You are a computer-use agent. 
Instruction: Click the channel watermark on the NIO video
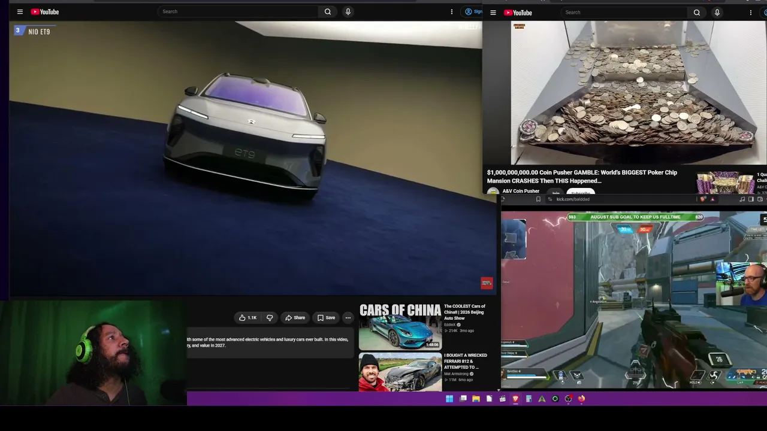tap(487, 283)
